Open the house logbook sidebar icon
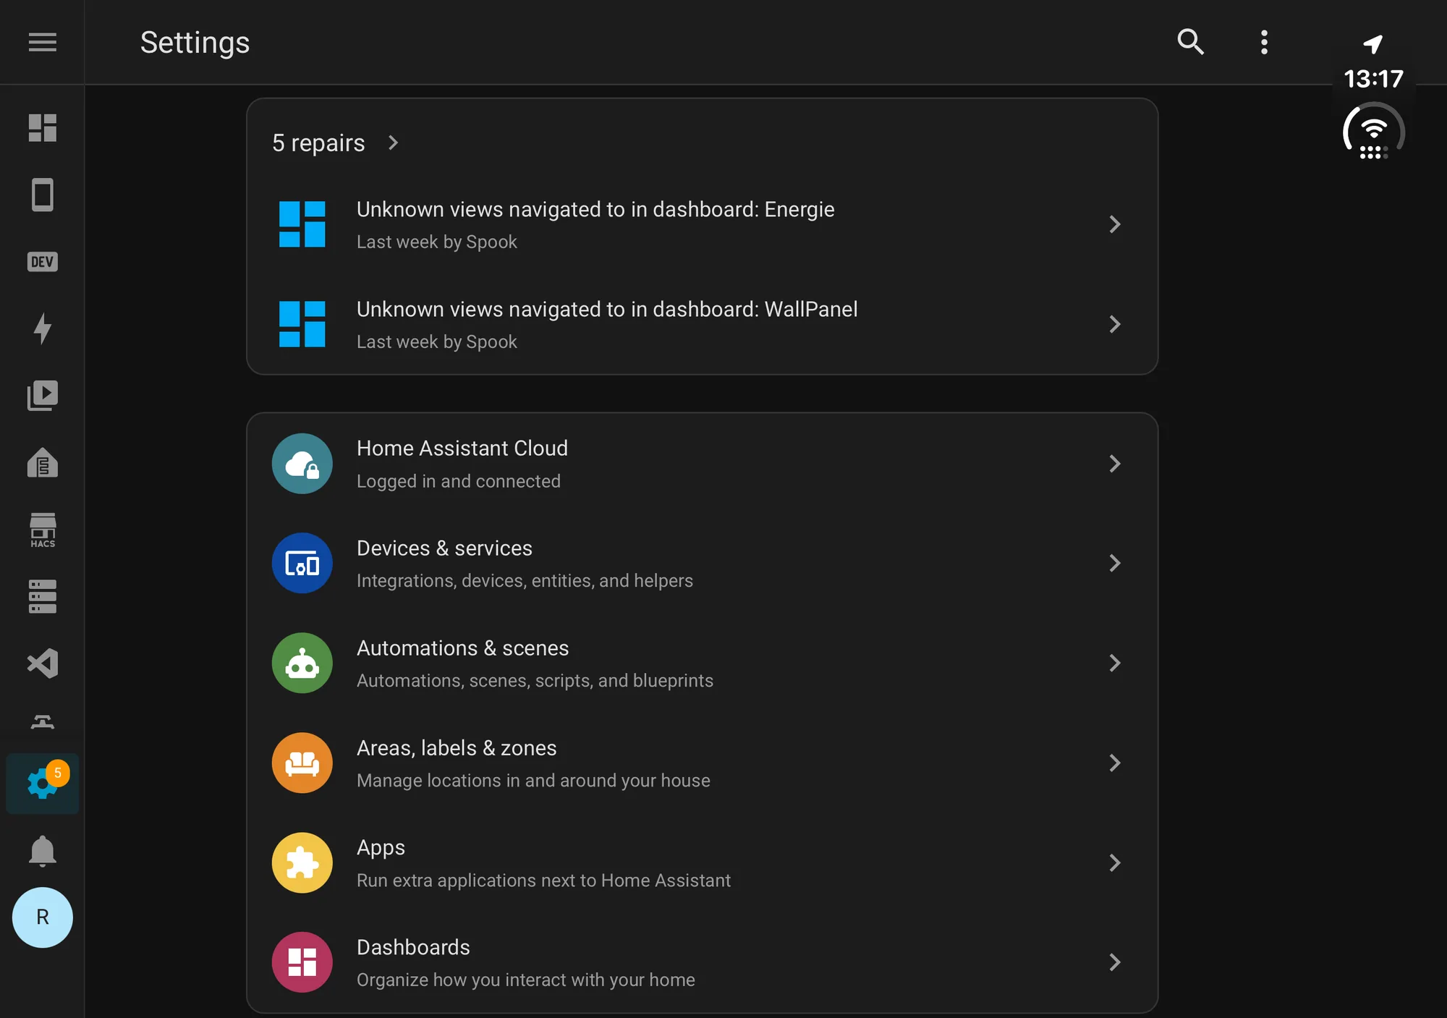1447x1018 pixels. pyautogui.click(x=42, y=462)
